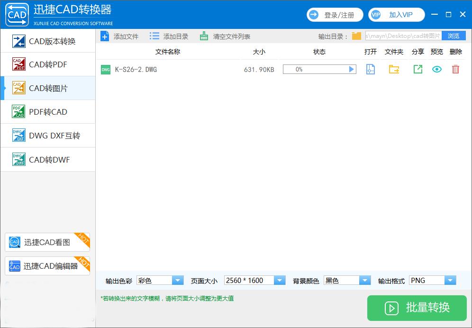The image size is (472, 328).
Task: Launch 迅捷CAD编辑器 from the sidebar
Action: [x=47, y=266]
